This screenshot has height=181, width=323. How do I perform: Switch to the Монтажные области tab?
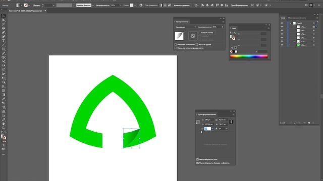click(x=297, y=18)
